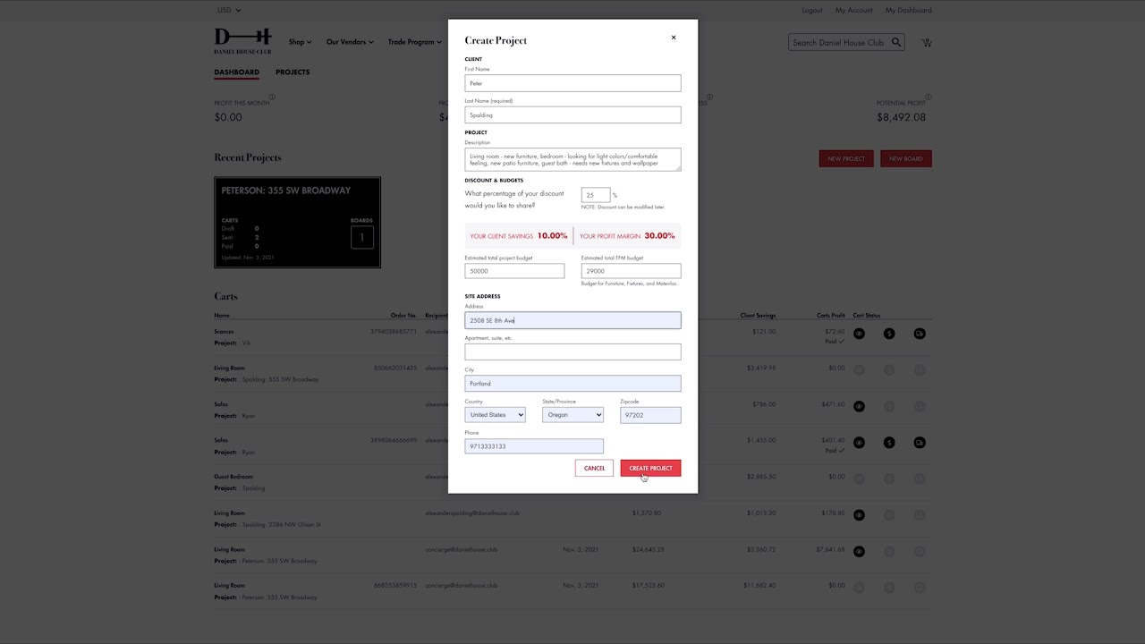Click the Cancel button
The height and width of the screenshot is (644, 1145).
click(594, 468)
